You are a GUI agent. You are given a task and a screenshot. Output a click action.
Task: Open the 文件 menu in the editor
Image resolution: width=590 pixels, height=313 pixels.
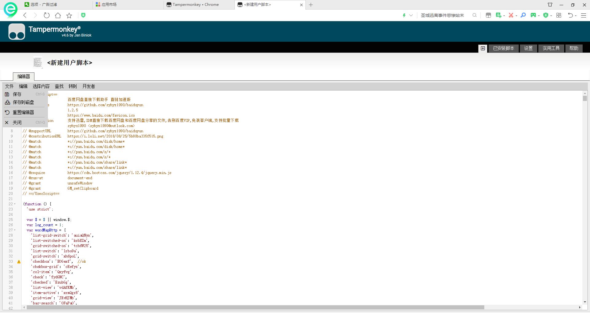[9, 87]
